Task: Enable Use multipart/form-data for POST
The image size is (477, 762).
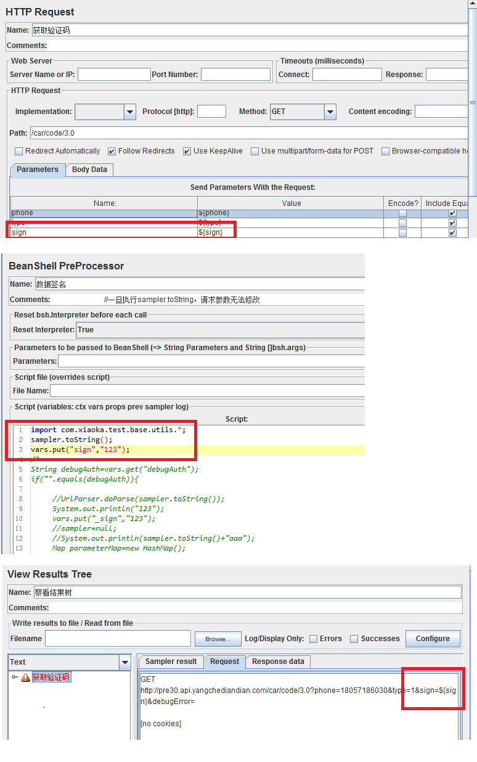Action: click(255, 151)
